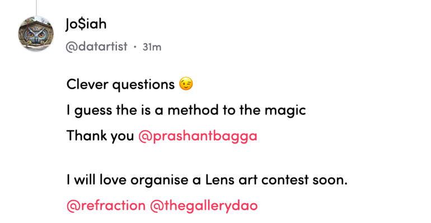Click the word "guess" in the post
Screen dimensions: 431x223
pos(91,110)
